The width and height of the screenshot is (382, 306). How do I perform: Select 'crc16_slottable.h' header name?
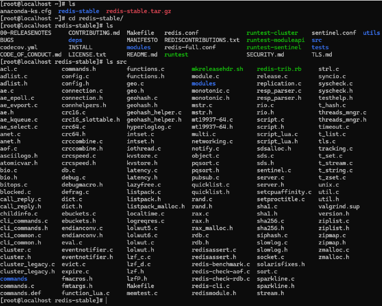point(91,120)
